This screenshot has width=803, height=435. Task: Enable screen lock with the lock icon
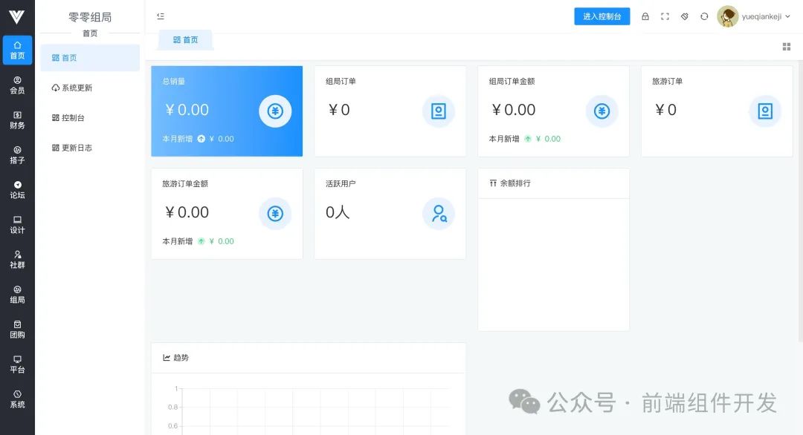(645, 16)
